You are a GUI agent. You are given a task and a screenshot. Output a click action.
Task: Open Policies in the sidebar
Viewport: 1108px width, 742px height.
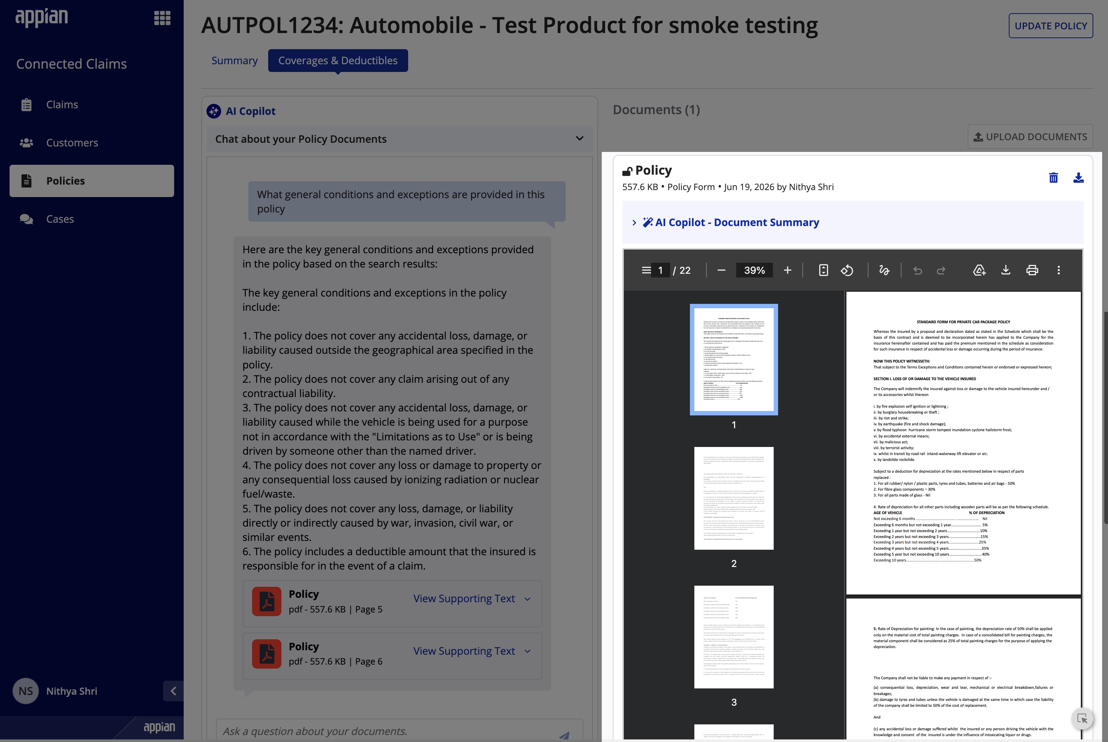pos(91,181)
